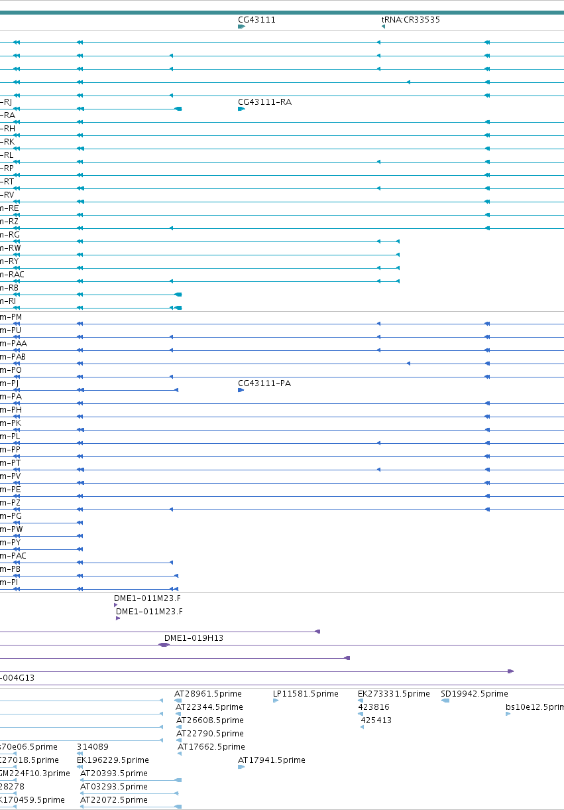The image size is (564, 810).
Task: Select the DME1-019H13 clone label
Action: click(194, 638)
